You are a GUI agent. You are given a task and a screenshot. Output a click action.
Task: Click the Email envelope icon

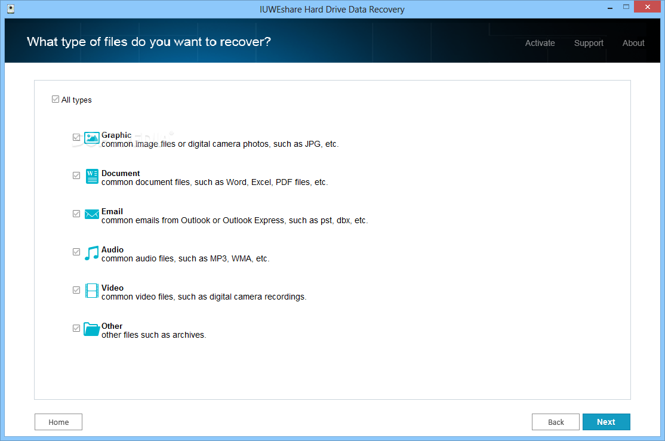pyautogui.click(x=91, y=214)
